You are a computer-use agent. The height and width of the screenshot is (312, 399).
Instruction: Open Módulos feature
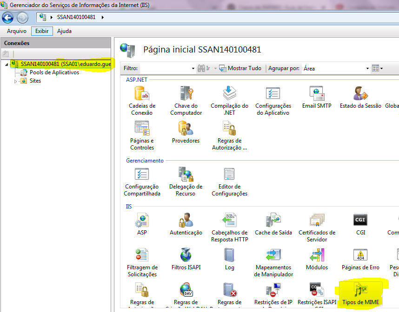pos(317,259)
